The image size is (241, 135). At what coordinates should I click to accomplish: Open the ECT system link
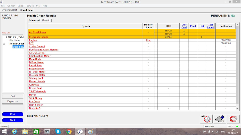pos(31,43)
